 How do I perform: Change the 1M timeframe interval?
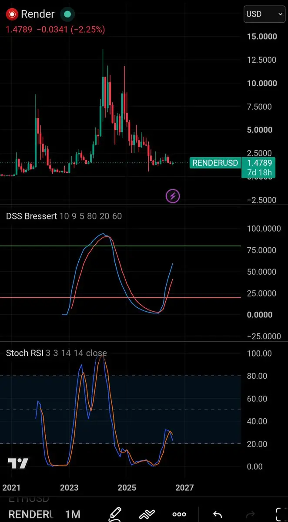tap(72, 514)
